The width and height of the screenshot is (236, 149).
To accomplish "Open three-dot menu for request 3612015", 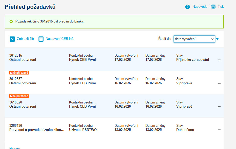I will (x=219, y=60).
